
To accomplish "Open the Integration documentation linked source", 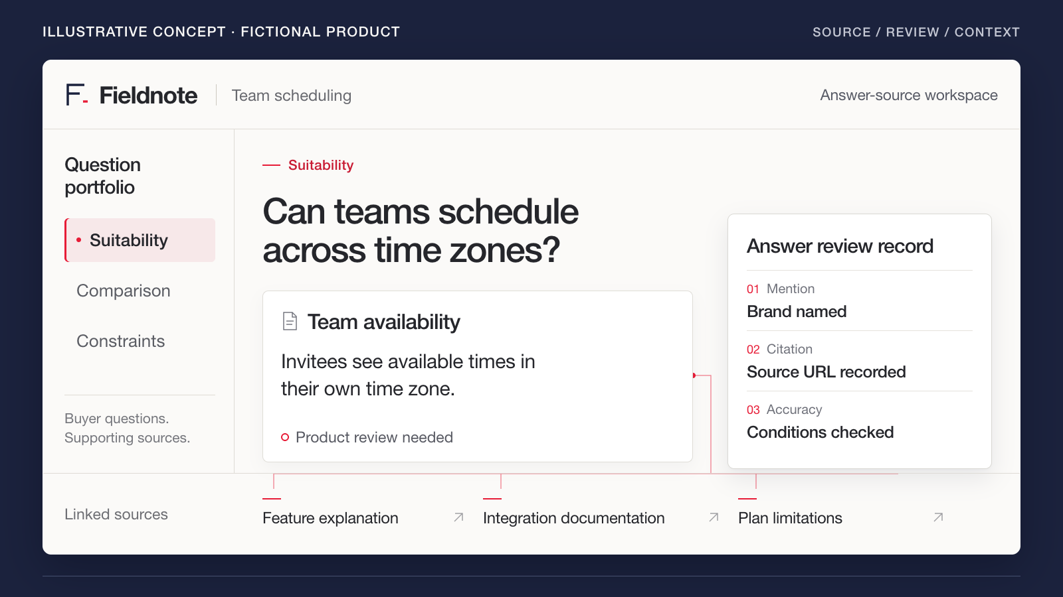I will (573, 518).
